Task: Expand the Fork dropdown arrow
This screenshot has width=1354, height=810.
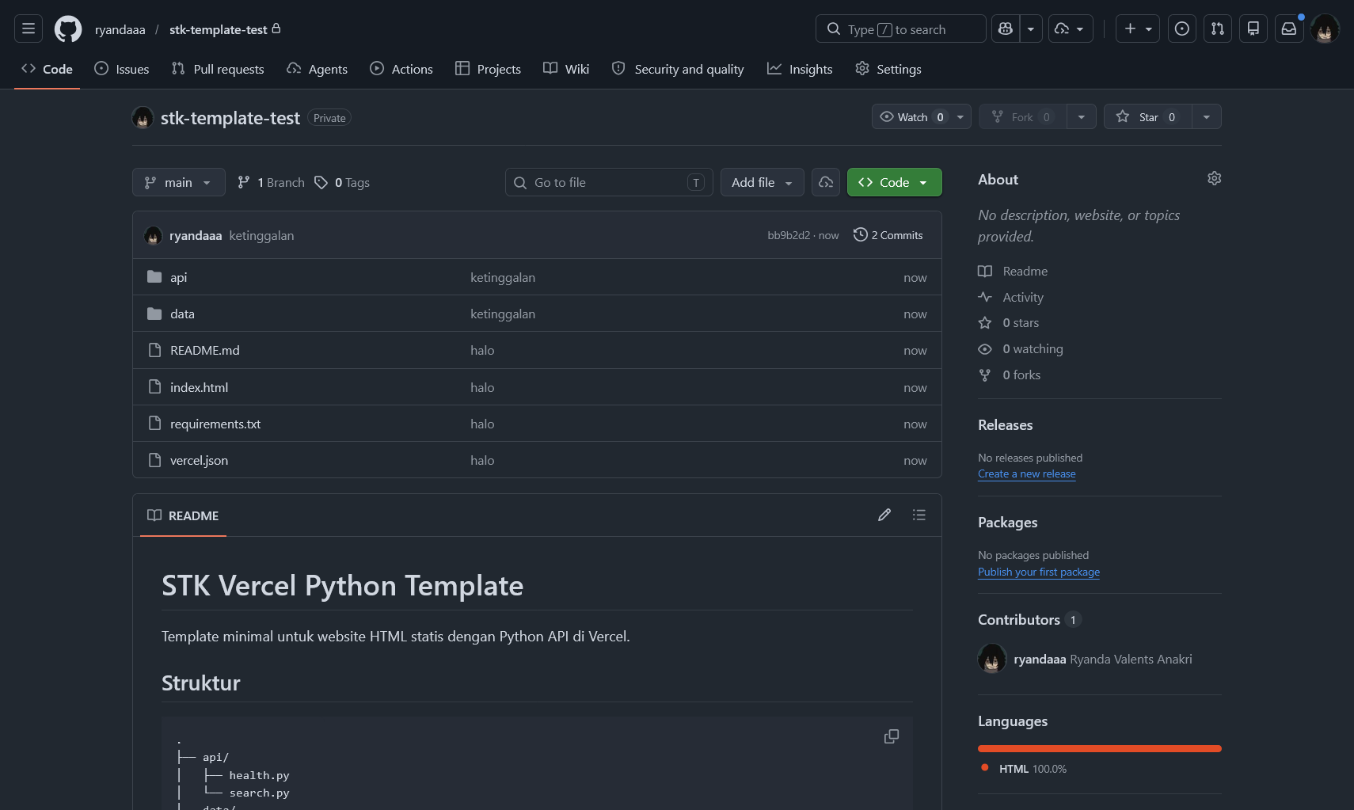Action: [1082, 116]
